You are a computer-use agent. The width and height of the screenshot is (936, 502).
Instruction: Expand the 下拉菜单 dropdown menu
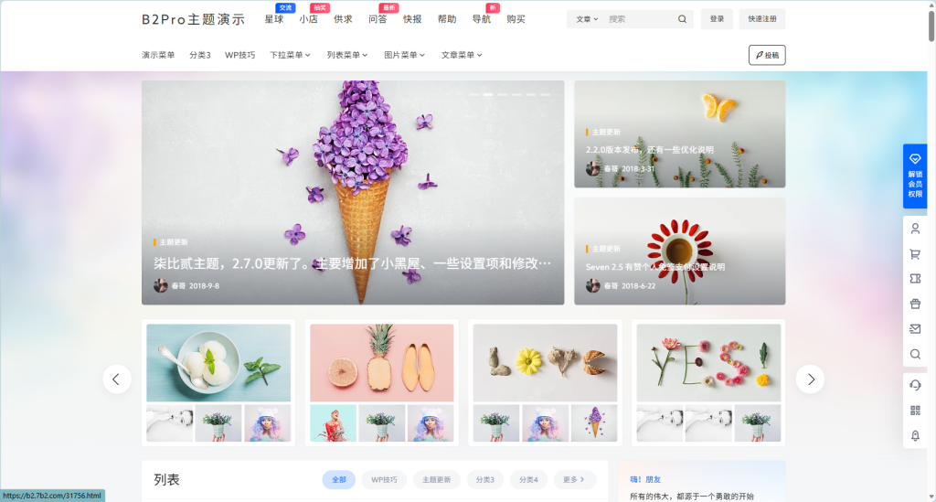click(x=290, y=55)
